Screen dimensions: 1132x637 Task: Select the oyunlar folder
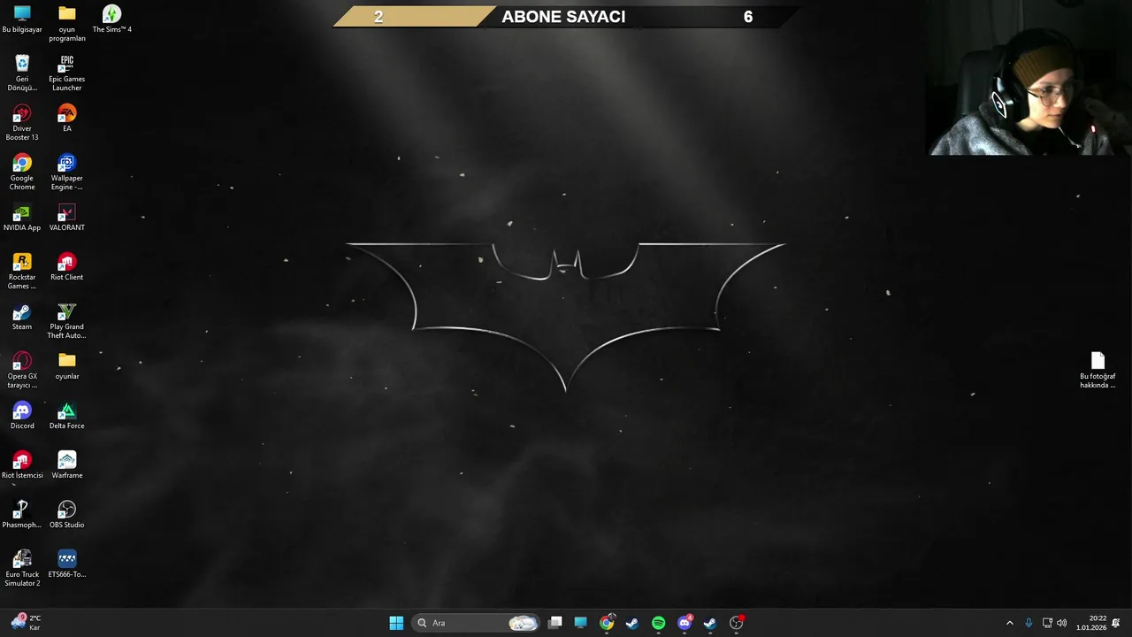(67, 365)
